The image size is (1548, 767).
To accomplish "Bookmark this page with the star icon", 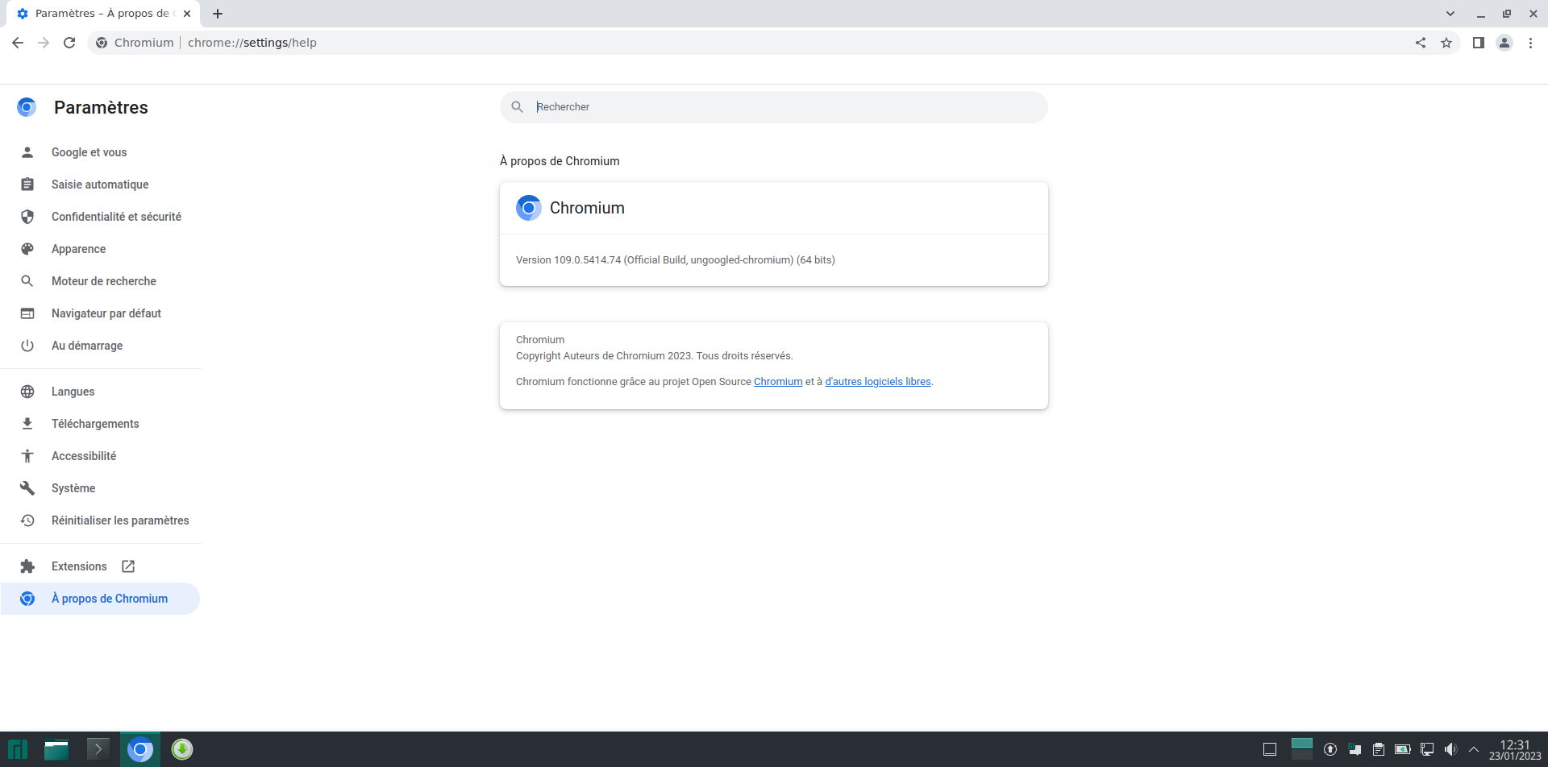I will click(1446, 43).
